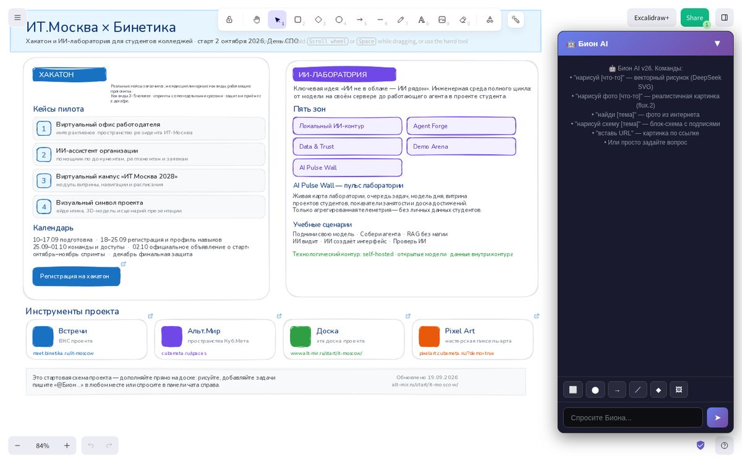
Task: Insert a line from Бион AI shortcuts
Action: 638,390
